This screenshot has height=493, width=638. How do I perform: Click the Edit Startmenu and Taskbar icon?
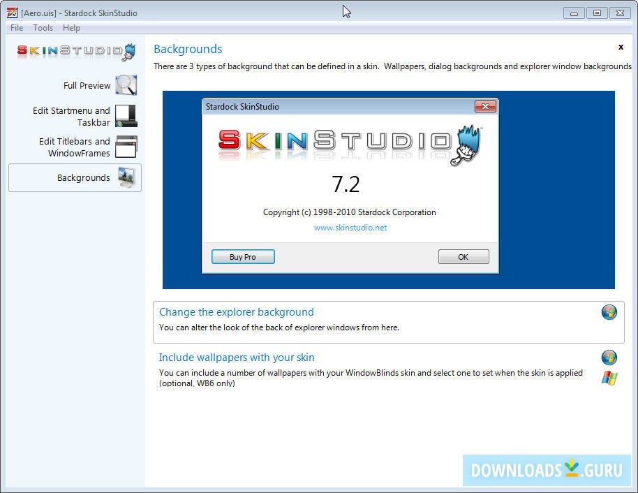pyautogui.click(x=126, y=116)
